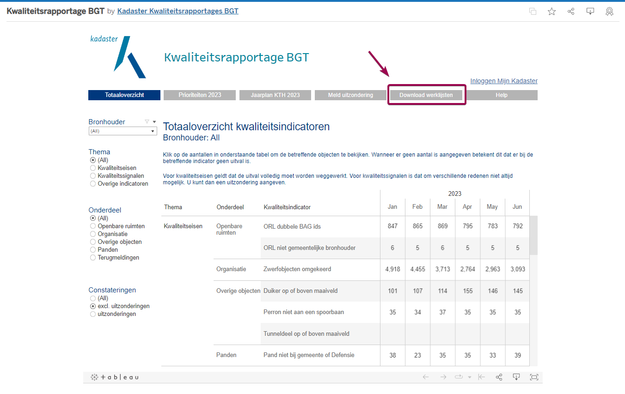Select uitzonderingen radio option
The image size is (625, 394).
coord(93,314)
